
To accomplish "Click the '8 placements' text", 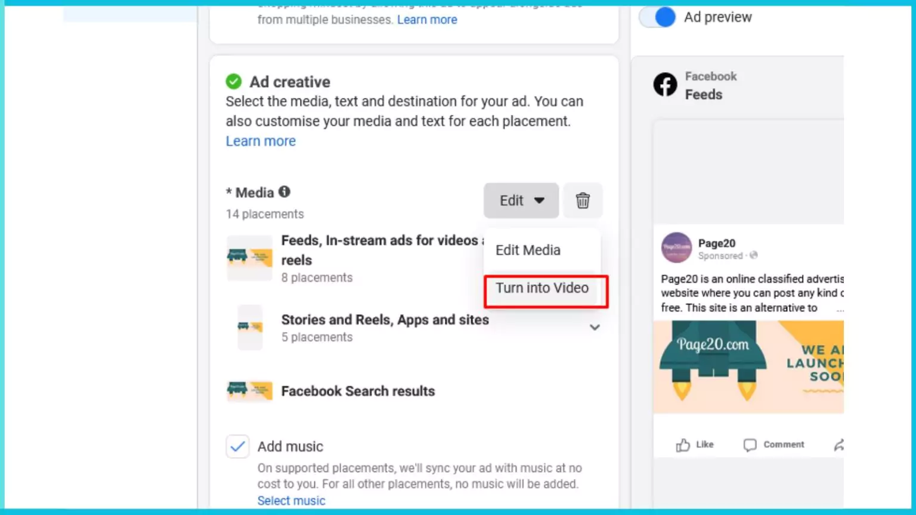I will [317, 278].
